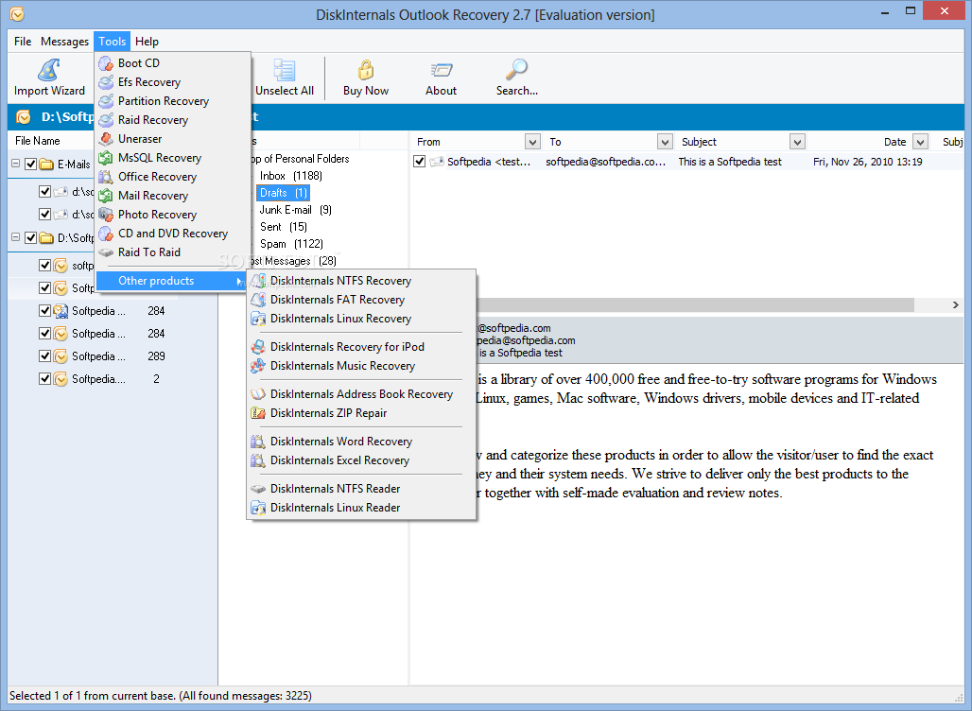Open the Date column filter dropdown
This screenshot has height=711, width=972.
921,142
